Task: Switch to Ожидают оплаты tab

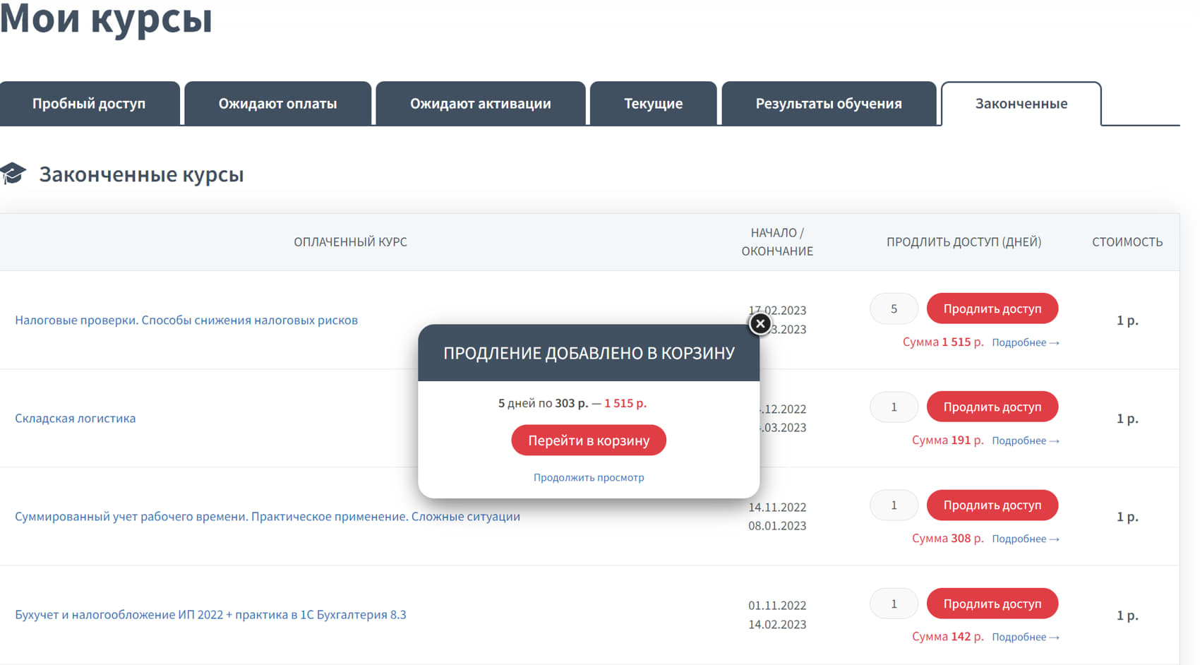Action: point(277,104)
